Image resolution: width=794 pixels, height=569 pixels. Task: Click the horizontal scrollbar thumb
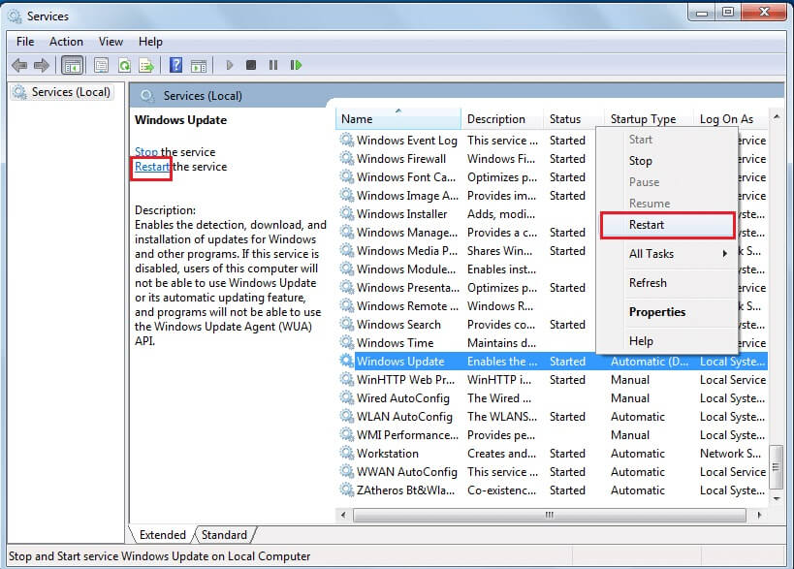(550, 515)
